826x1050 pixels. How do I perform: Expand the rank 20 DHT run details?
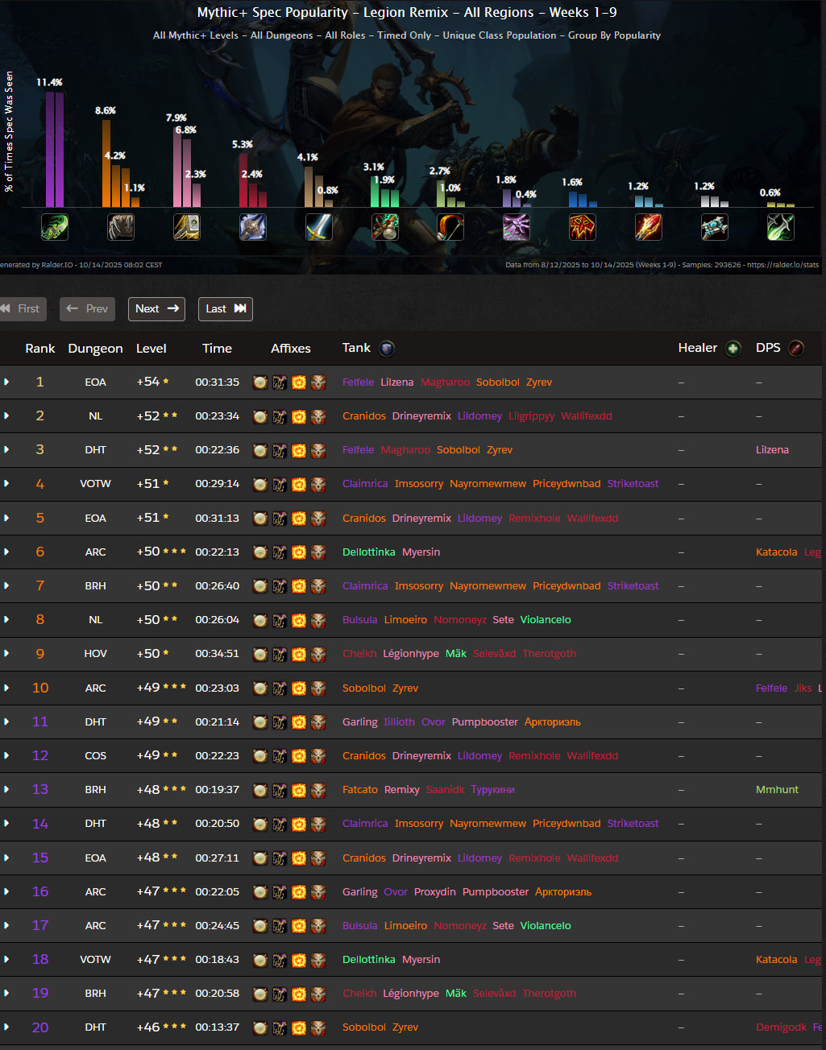coord(6,1027)
